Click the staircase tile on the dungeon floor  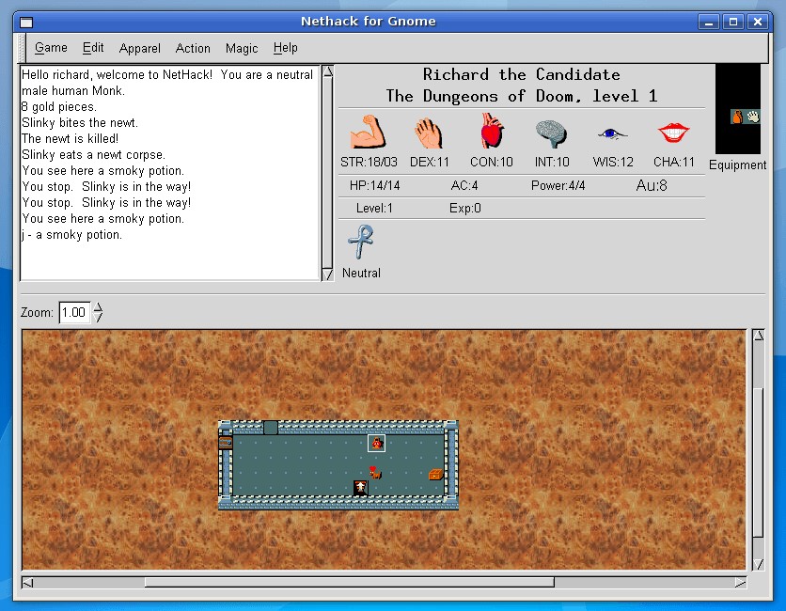coord(360,486)
